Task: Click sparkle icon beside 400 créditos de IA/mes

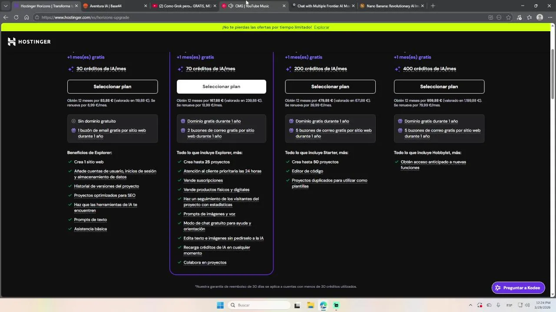Action: (x=397, y=69)
